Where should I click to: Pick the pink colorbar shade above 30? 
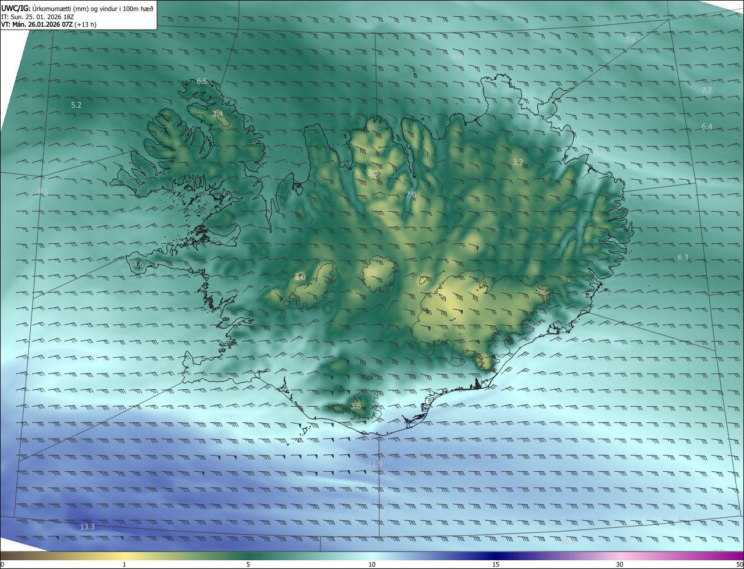(620, 556)
